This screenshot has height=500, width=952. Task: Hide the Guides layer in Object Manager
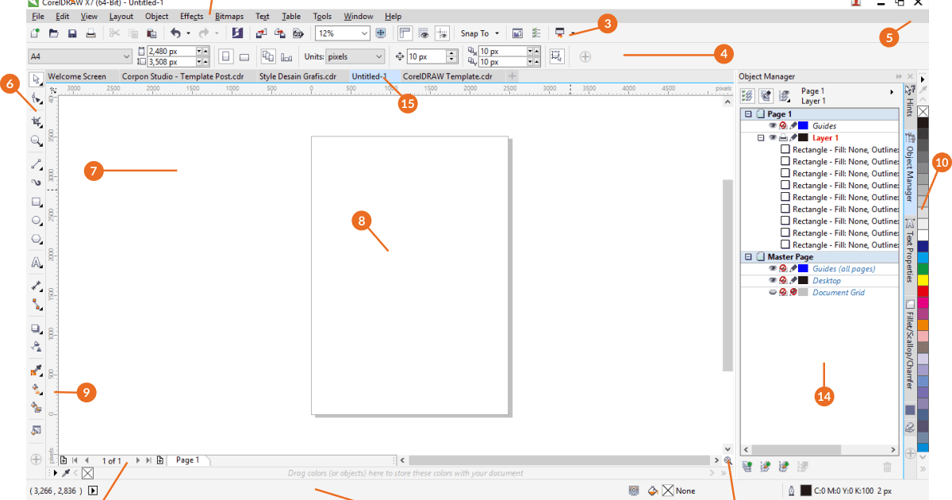click(x=772, y=125)
